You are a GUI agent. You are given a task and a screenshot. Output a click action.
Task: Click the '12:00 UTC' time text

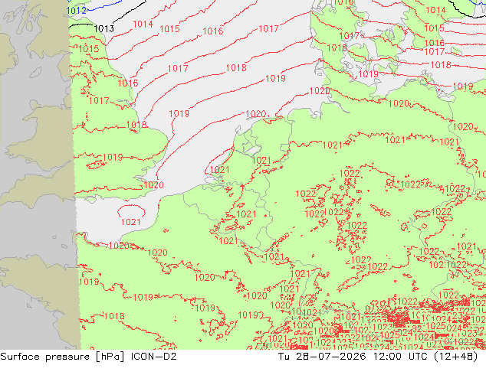click(x=400, y=356)
